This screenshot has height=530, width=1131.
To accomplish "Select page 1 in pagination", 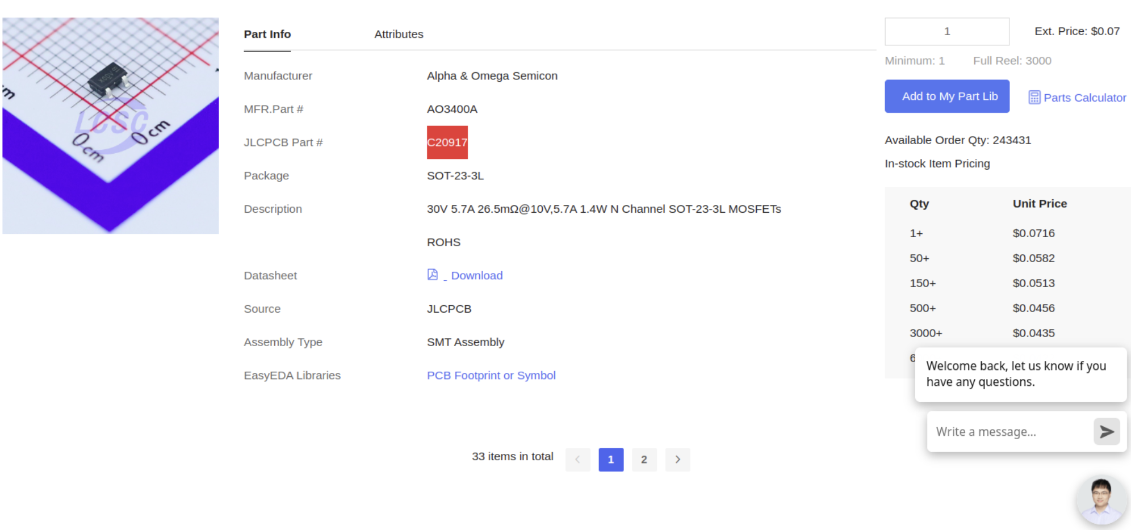I will coord(610,460).
